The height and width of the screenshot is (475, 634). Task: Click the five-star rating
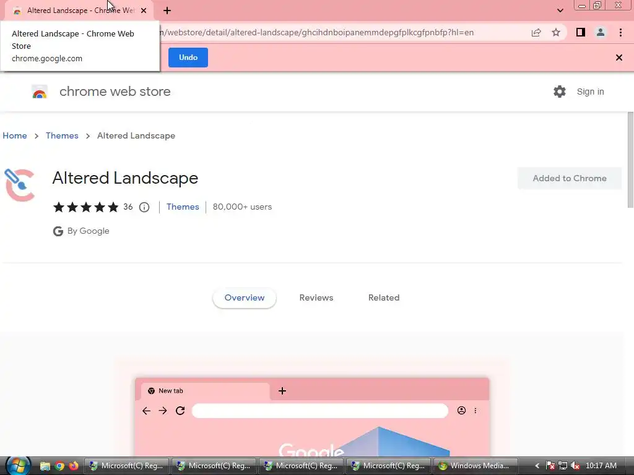pyautogui.click(x=85, y=207)
